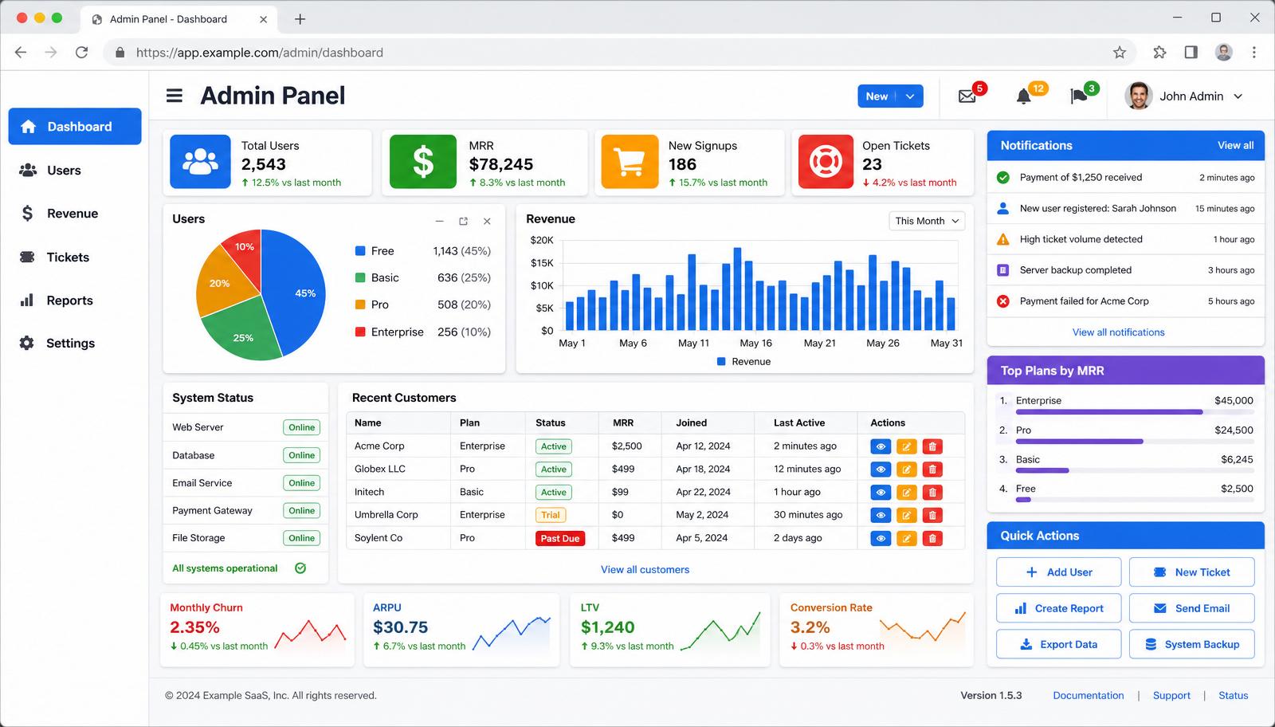Screen dimensions: 1275x727
Task: Open the bell notifications icon
Action: pyautogui.click(x=1024, y=96)
